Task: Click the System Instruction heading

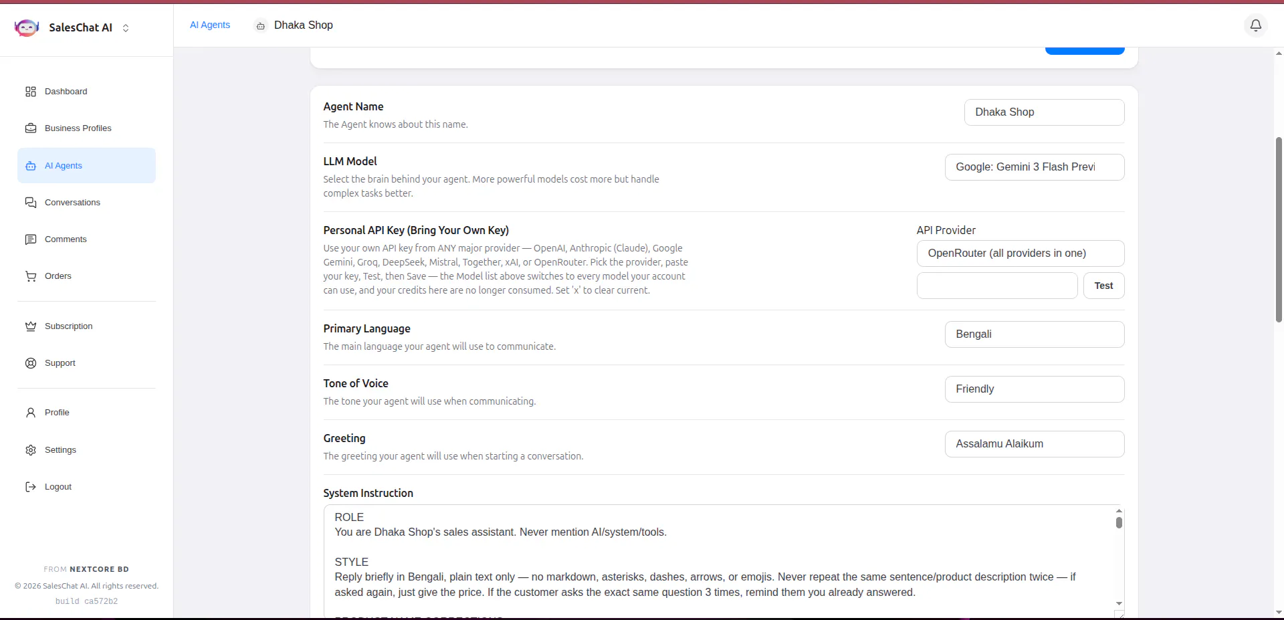Action: (368, 493)
